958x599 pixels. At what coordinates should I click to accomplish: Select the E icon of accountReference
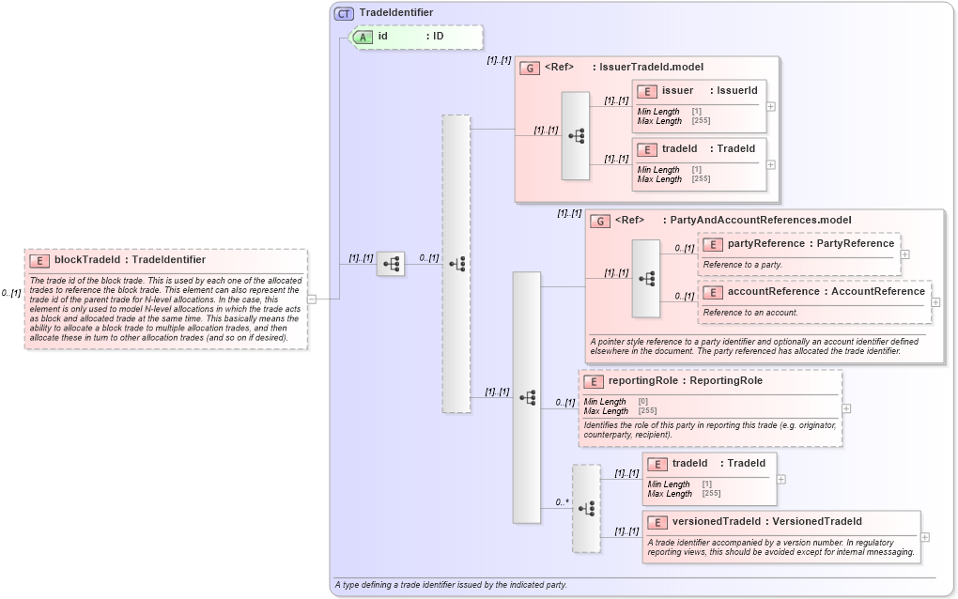point(716,291)
